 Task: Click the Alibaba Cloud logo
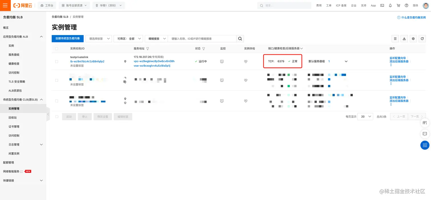point(23,5)
